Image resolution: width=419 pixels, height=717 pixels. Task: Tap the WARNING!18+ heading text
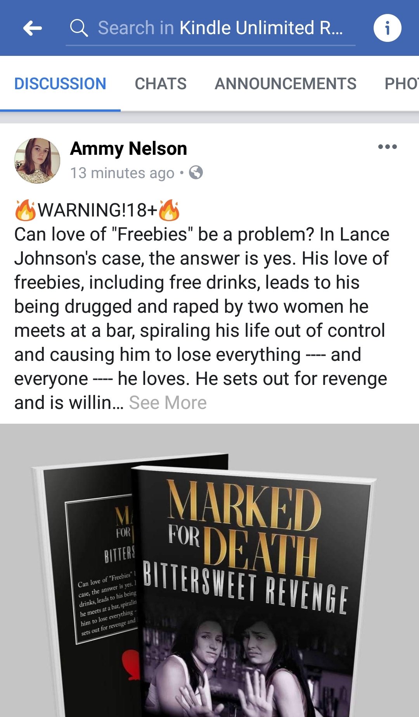(x=97, y=210)
